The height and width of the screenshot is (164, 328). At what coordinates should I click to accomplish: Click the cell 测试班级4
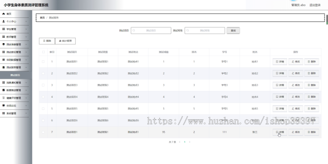103,97
